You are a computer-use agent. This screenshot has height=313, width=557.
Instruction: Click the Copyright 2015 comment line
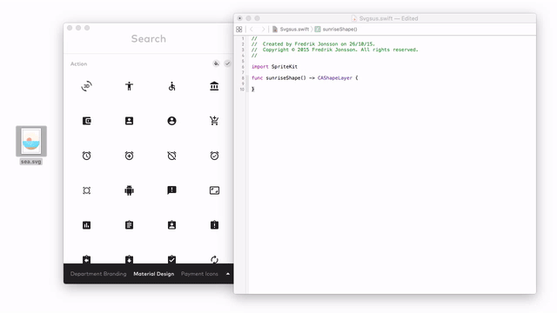pos(334,50)
